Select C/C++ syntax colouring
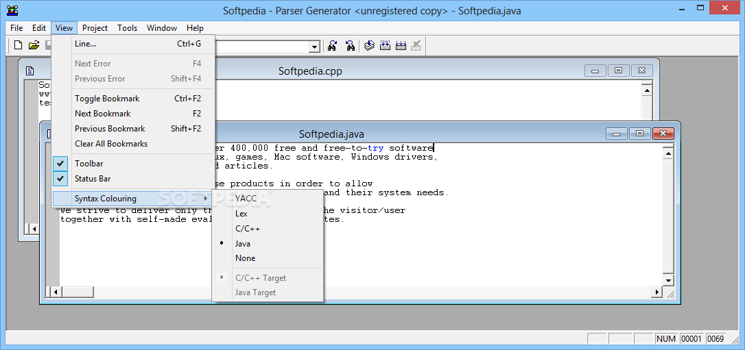Image resolution: width=745 pixels, height=350 pixels. coord(268,229)
